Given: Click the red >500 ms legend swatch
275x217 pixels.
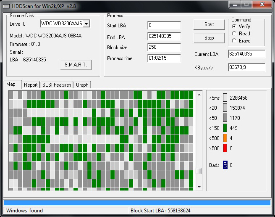Looking at the screenshot, I should (225, 148).
